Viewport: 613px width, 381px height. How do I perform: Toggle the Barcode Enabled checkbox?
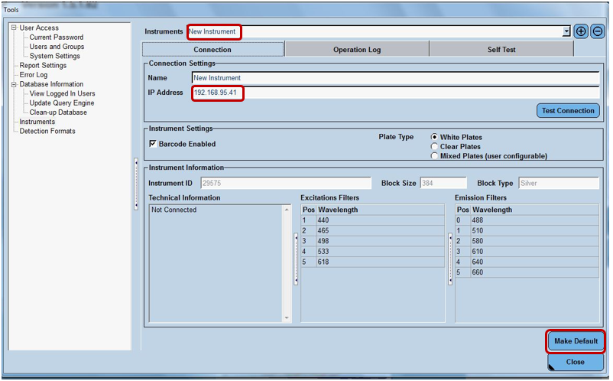(x=153, y=144)
